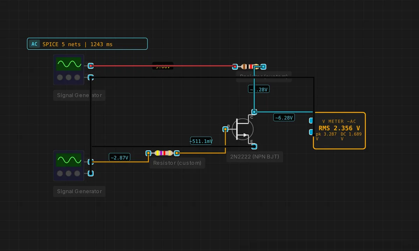Select the upper Signal Generator component
The width and height of the screenshot is (419, 251).
(68, 70)
